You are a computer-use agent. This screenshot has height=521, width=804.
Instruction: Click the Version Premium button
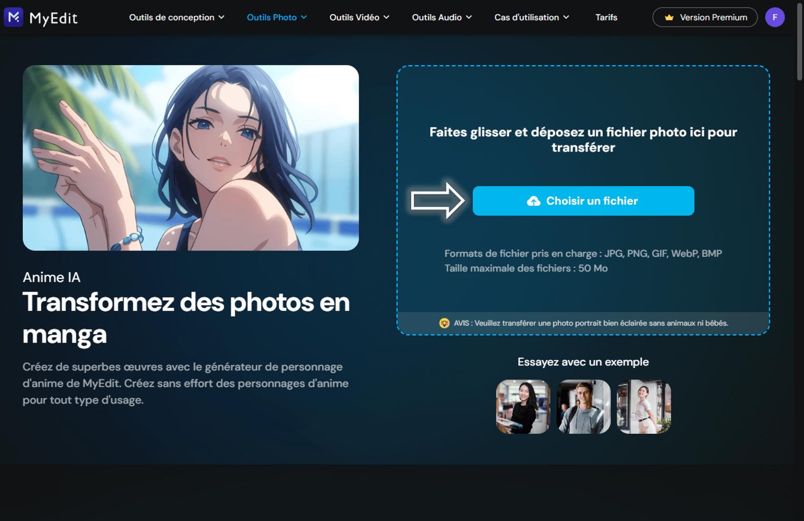[705, 17]
